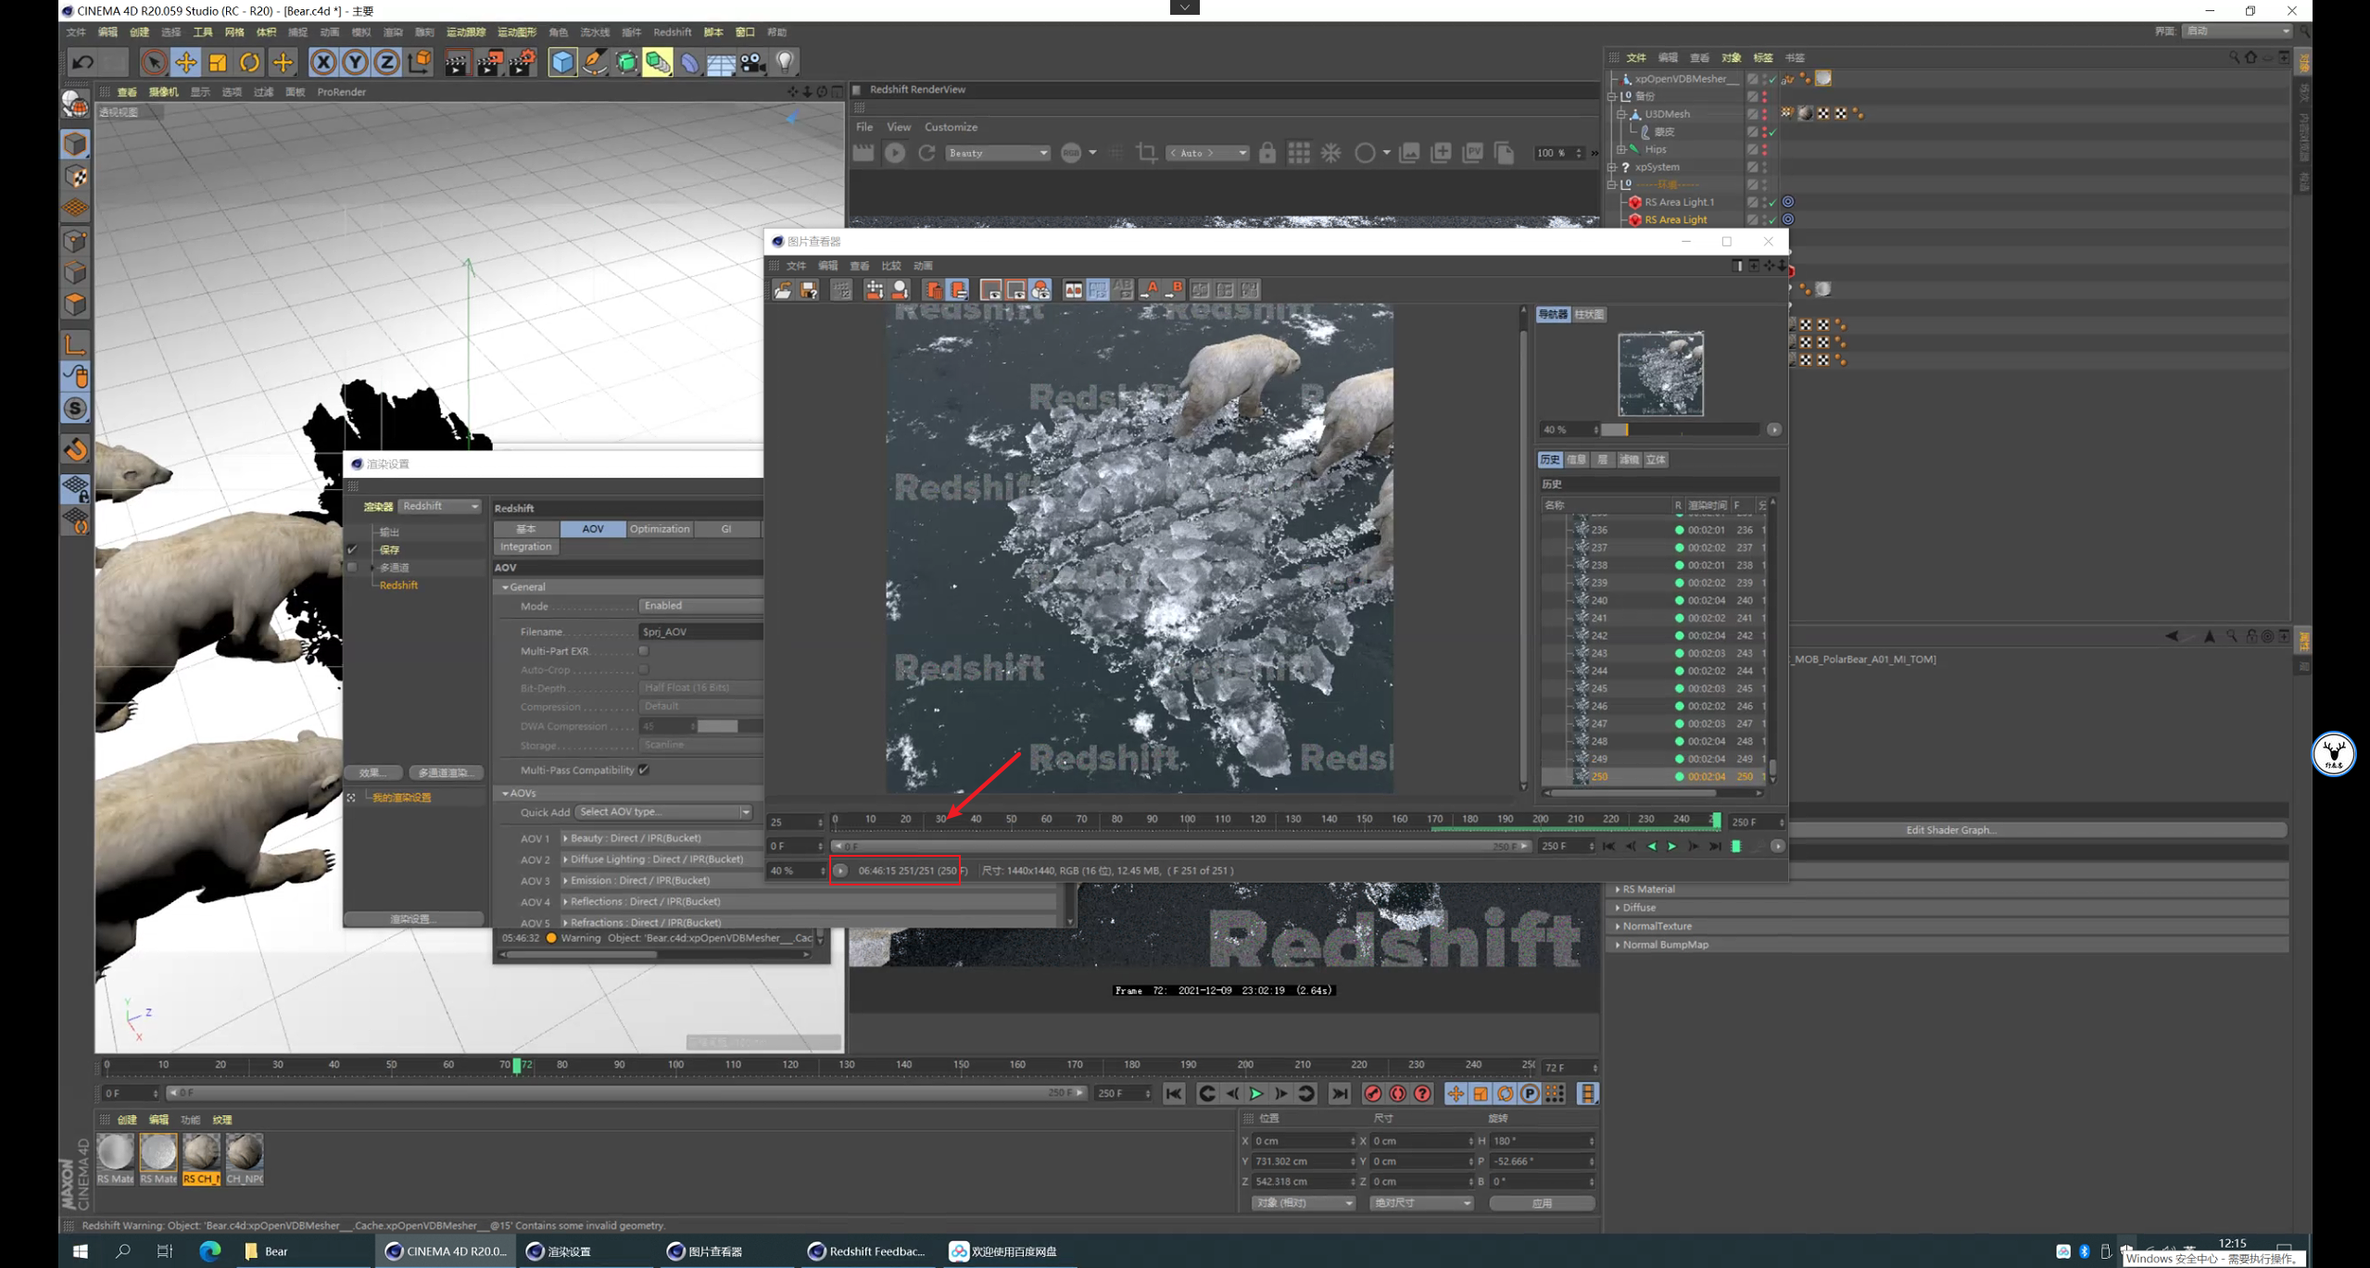Screen dimensions: 2370x1268
Task: Select the Rotate tool icon
Action: coord(250,62)
